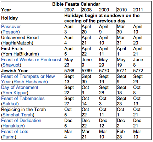The image size is (153, 142).
Task: Follow the Sukkot hyperlink
Action: point(10,104)
